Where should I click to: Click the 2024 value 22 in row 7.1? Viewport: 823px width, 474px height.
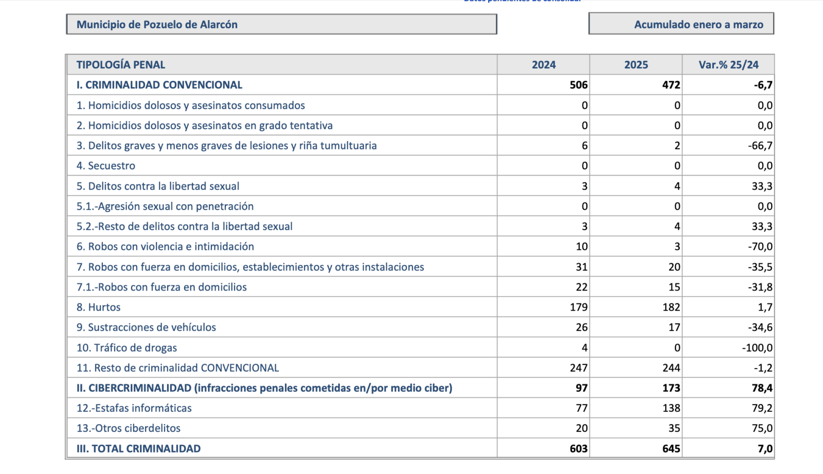pos(582,287)
